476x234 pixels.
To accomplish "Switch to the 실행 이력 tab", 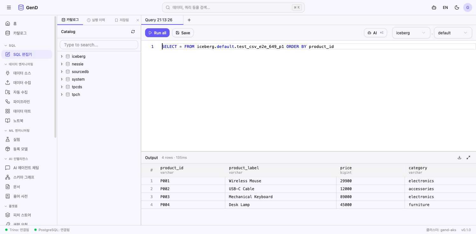I will pos(96,20).
